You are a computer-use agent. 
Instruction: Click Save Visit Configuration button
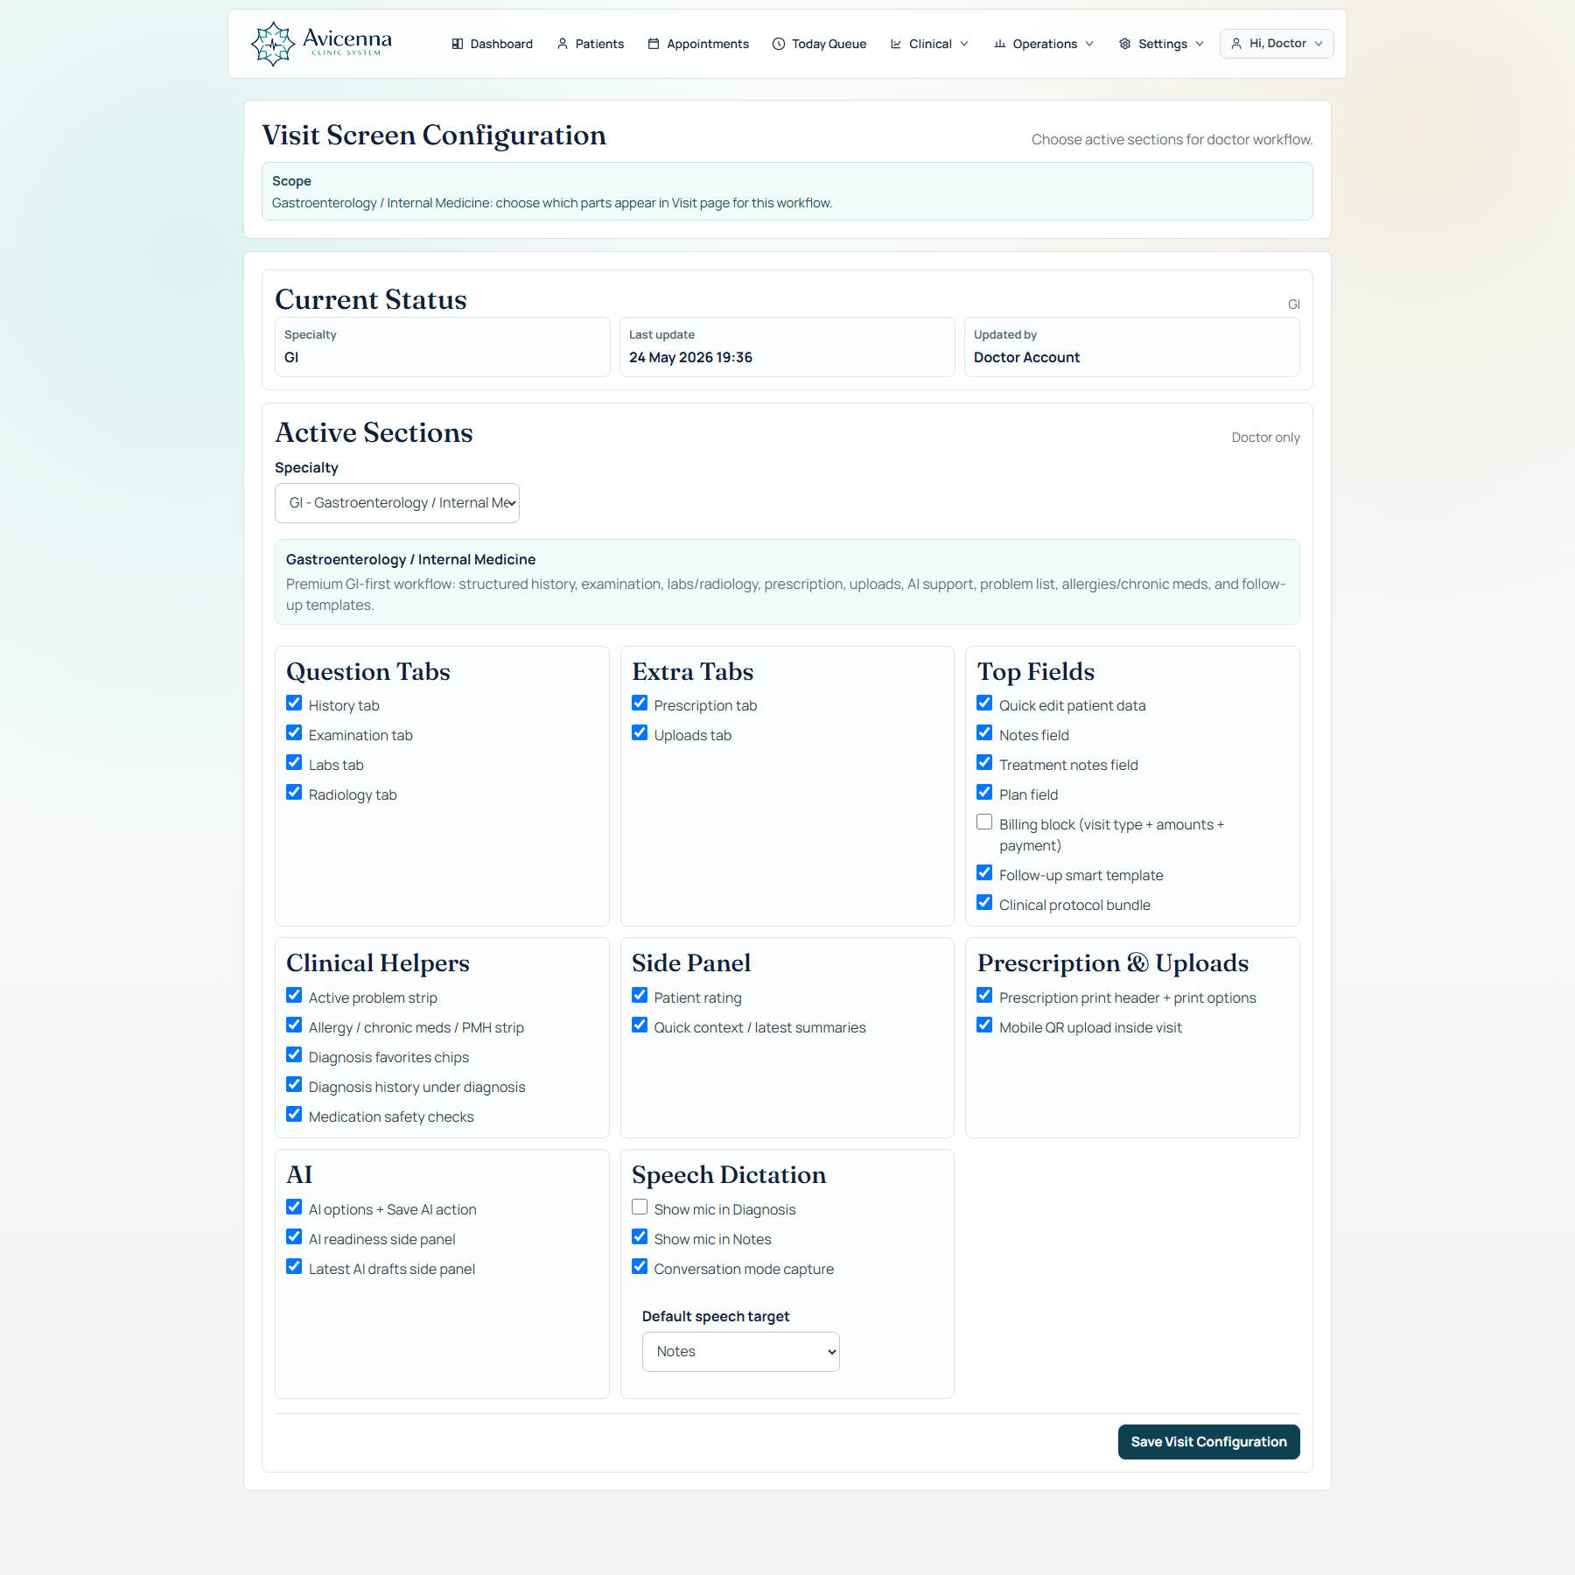pyautogui.click(x=1208, y=1442)
